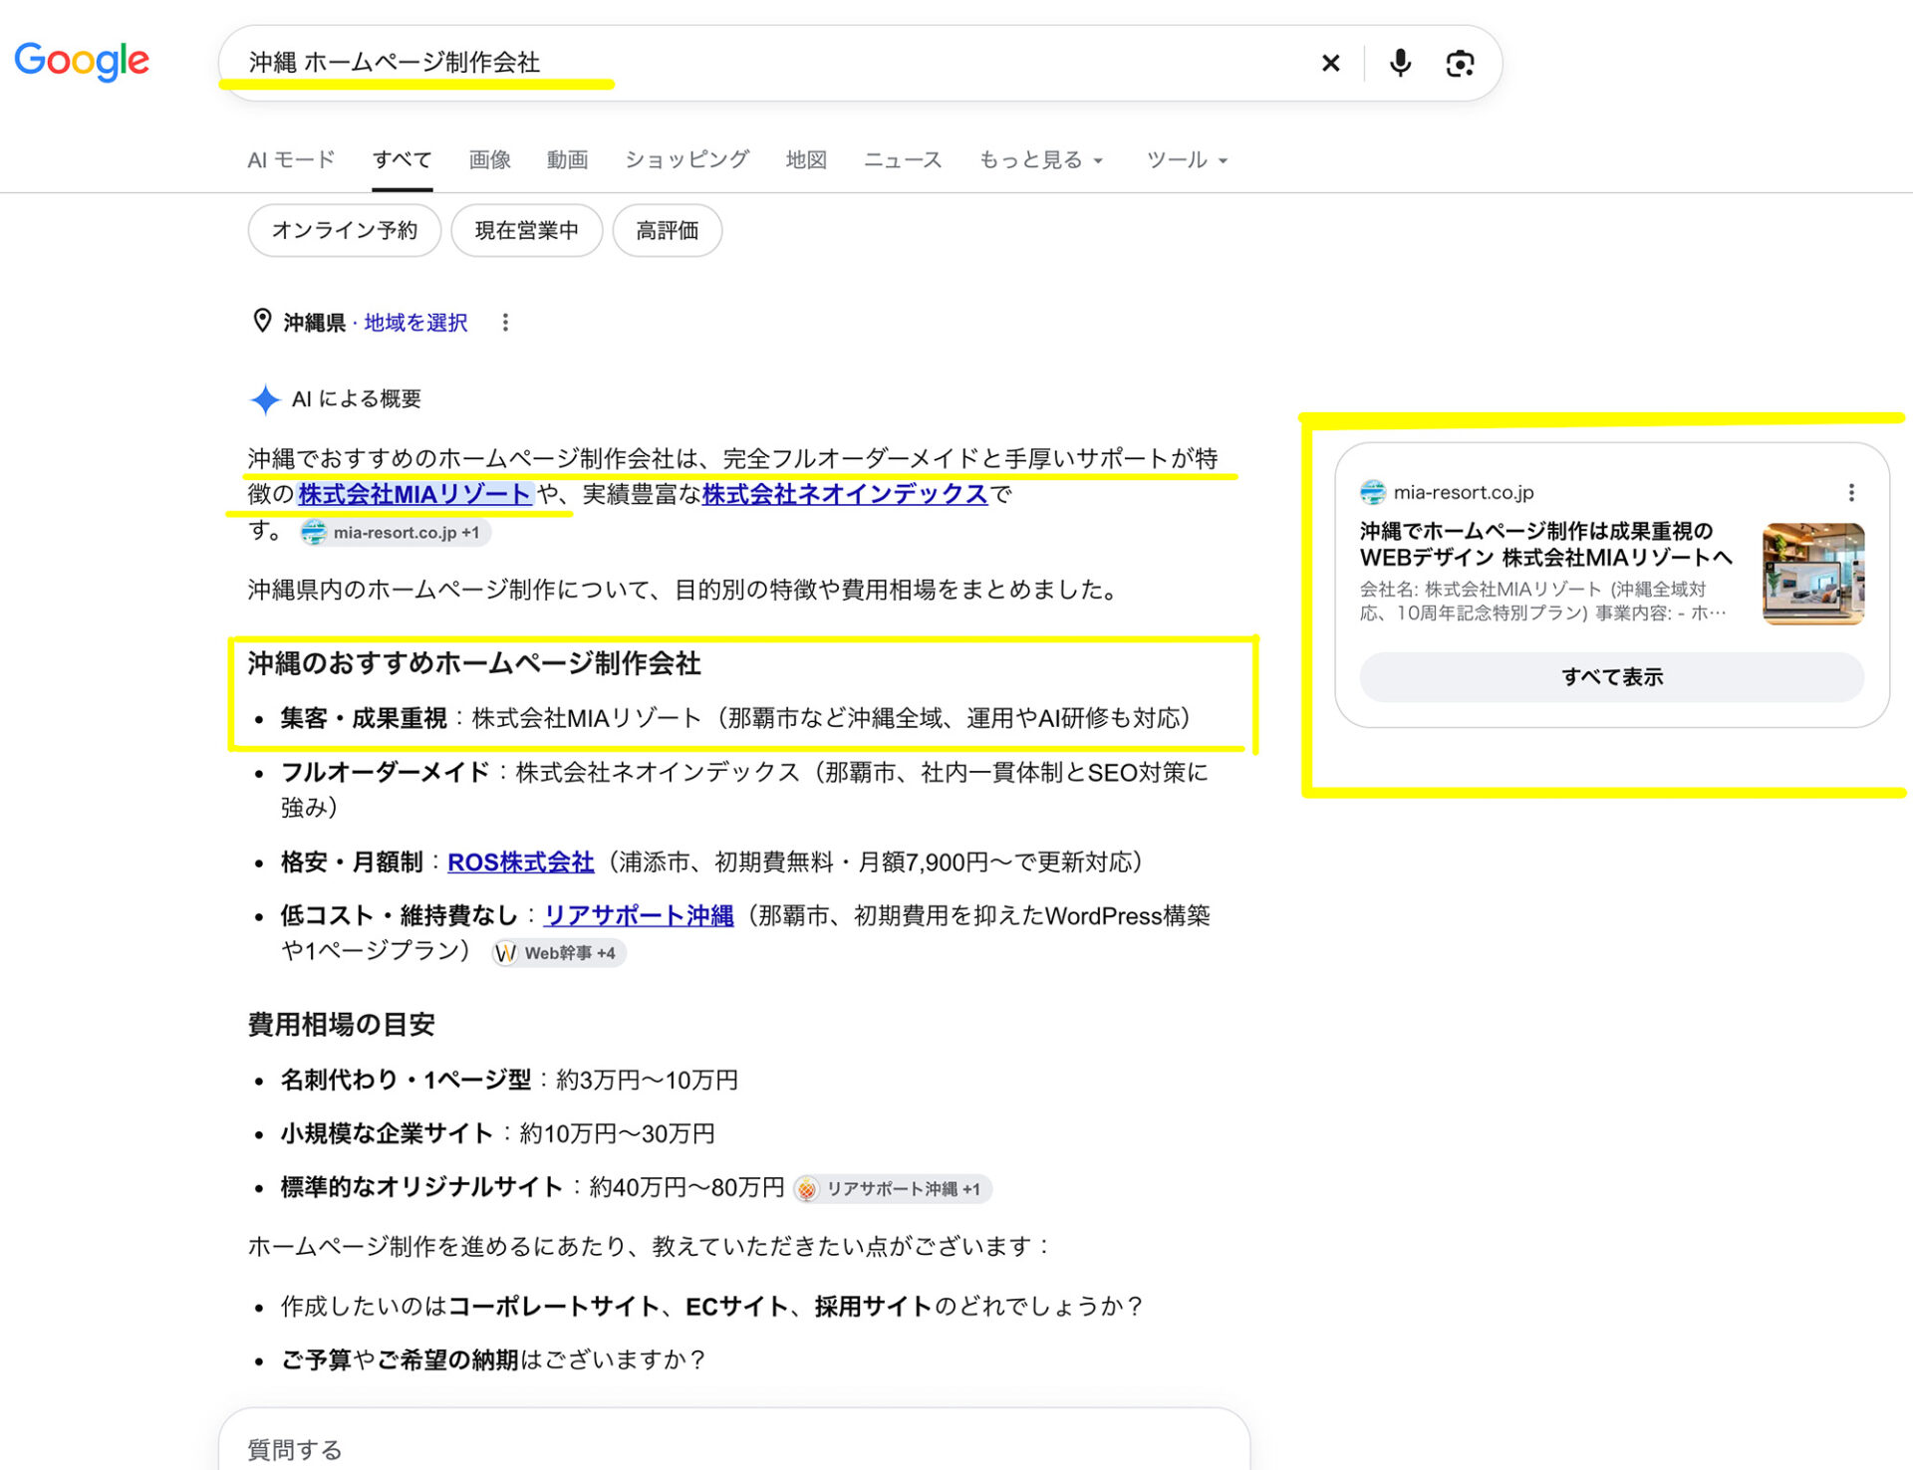
Task: Switch to the 画像 tab
Action: coord(490,159)
